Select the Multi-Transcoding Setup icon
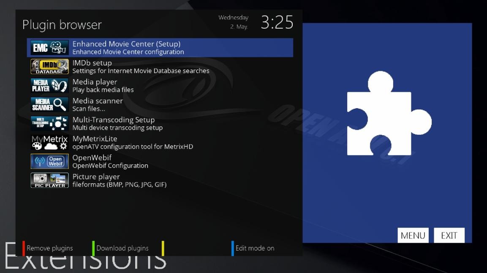 49,123
